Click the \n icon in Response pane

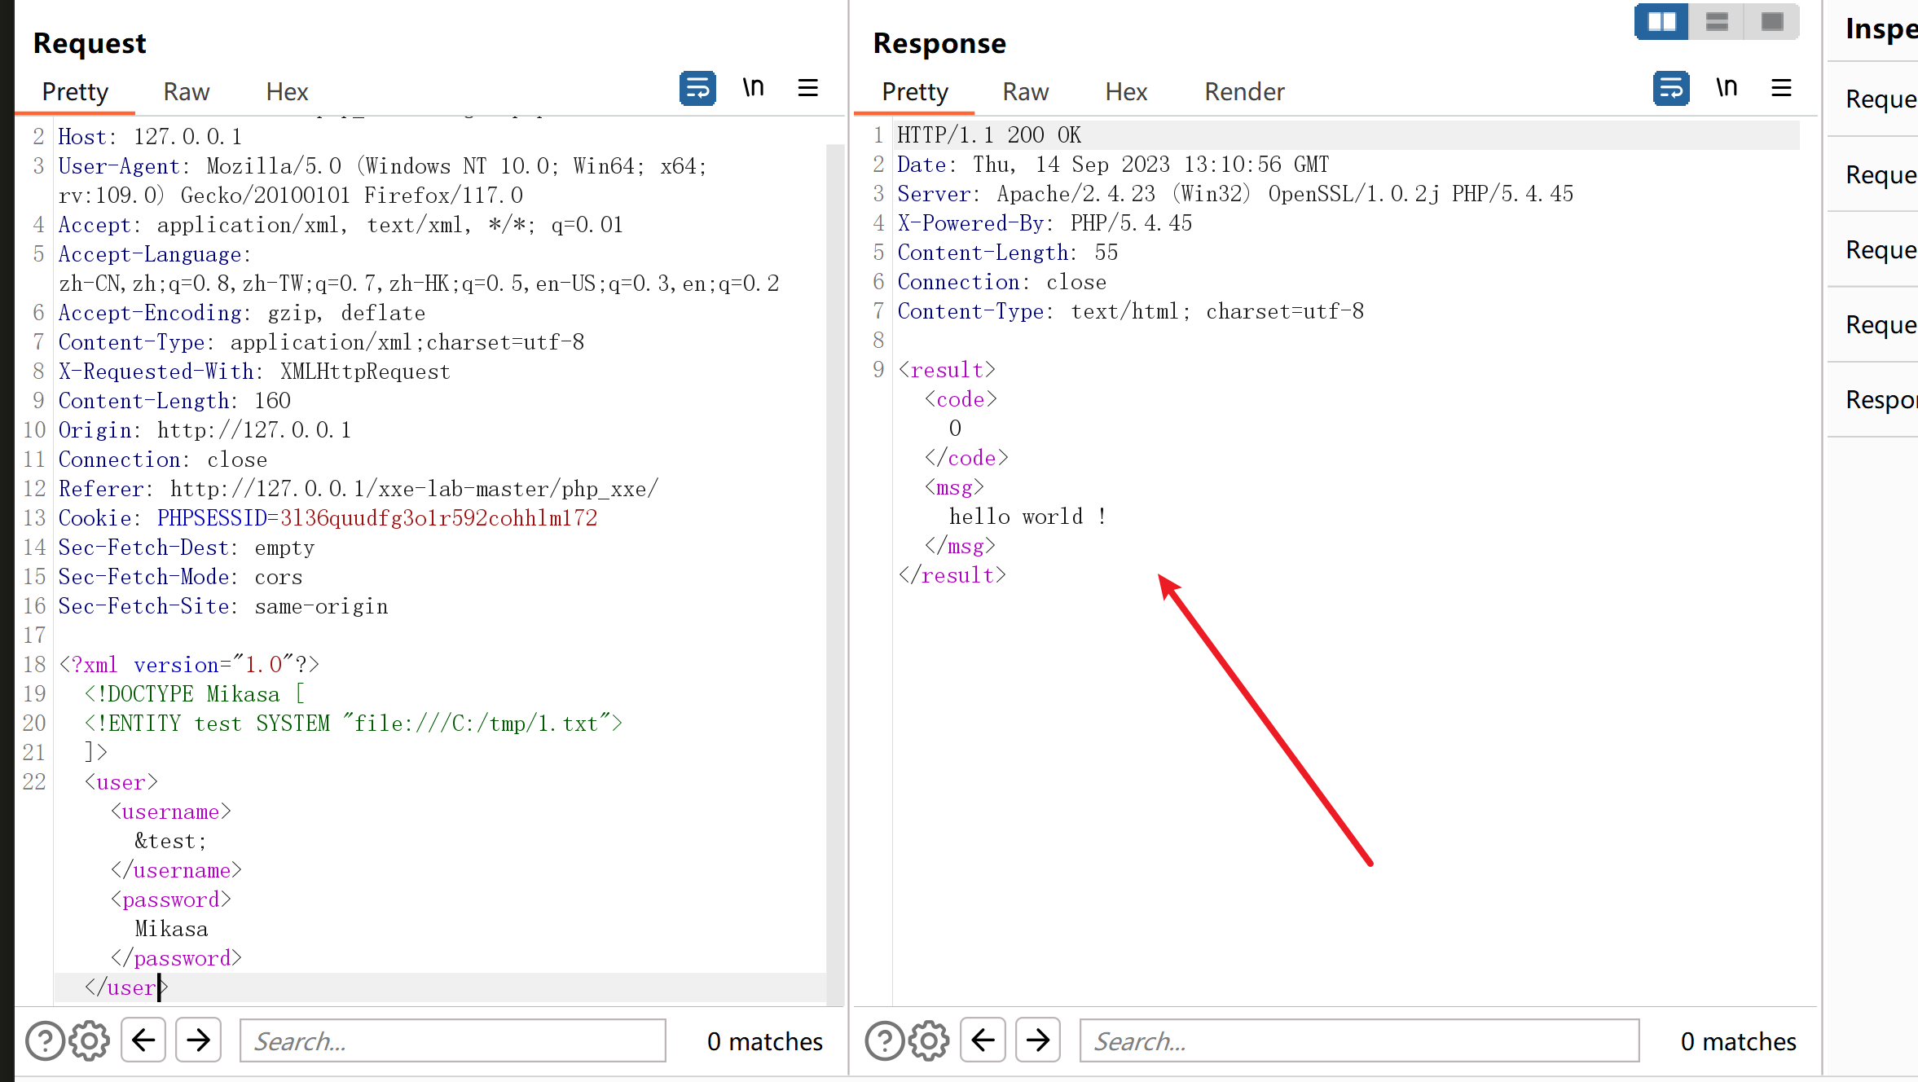[1727, 88]
